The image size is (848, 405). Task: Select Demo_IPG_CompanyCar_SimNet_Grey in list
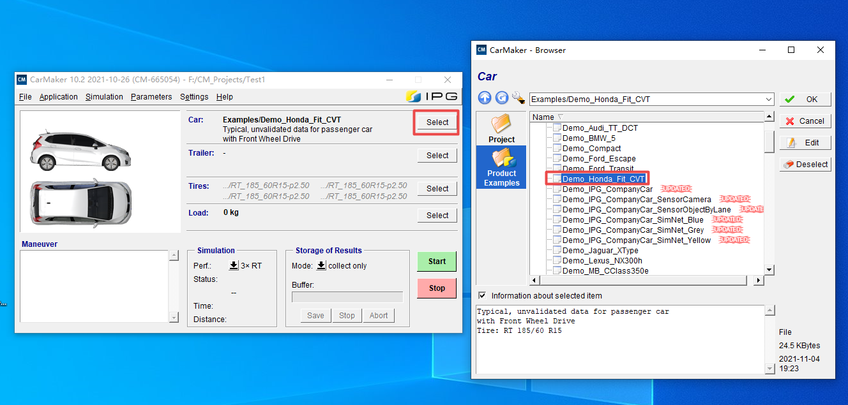tap(633, 230)
